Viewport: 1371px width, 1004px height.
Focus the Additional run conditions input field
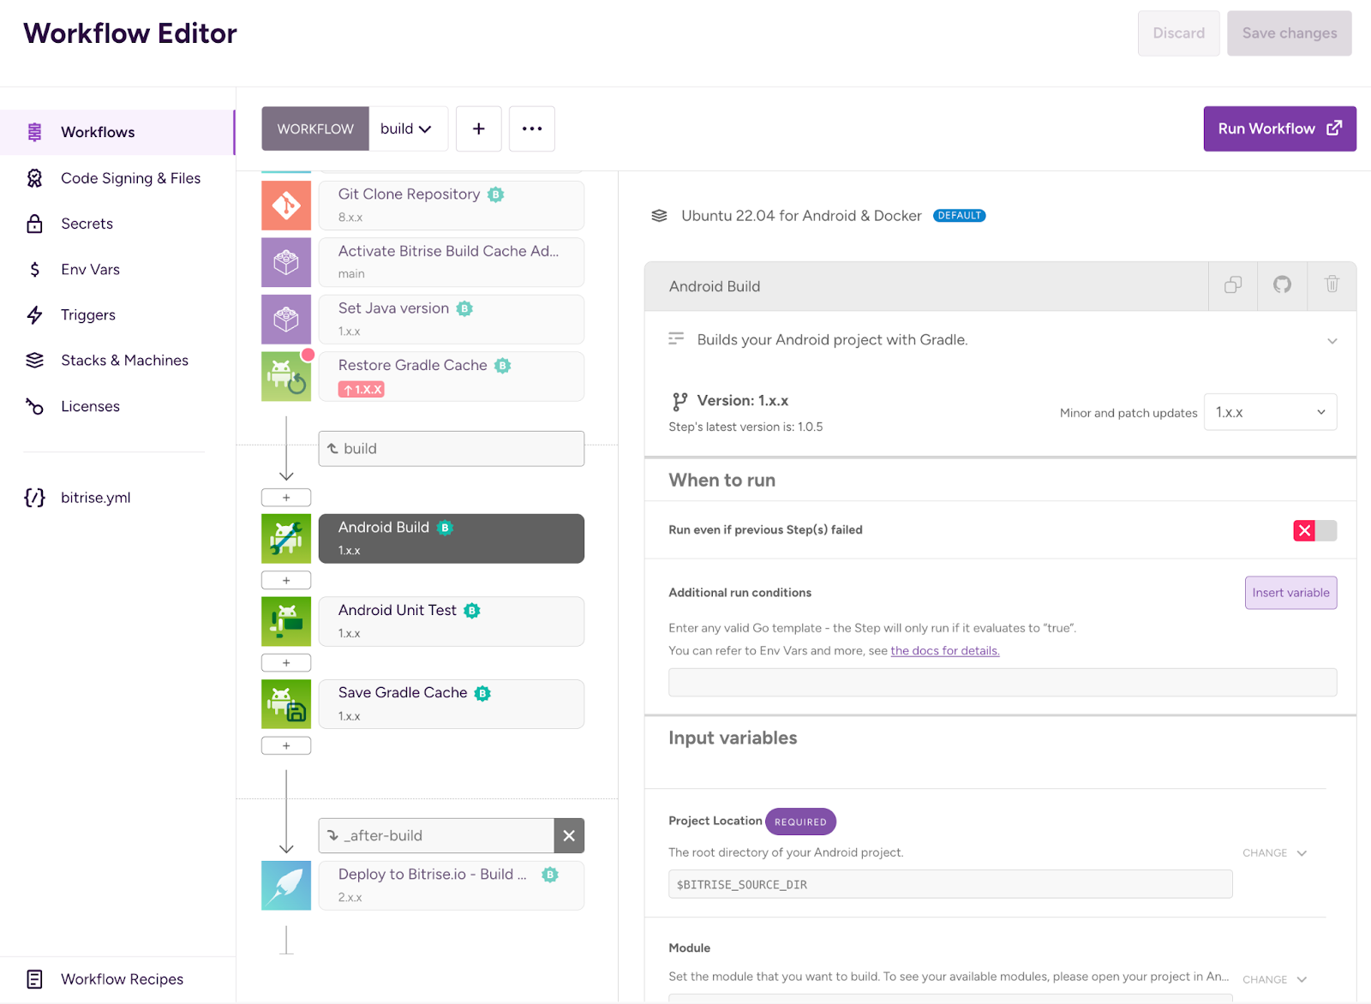1003,683
